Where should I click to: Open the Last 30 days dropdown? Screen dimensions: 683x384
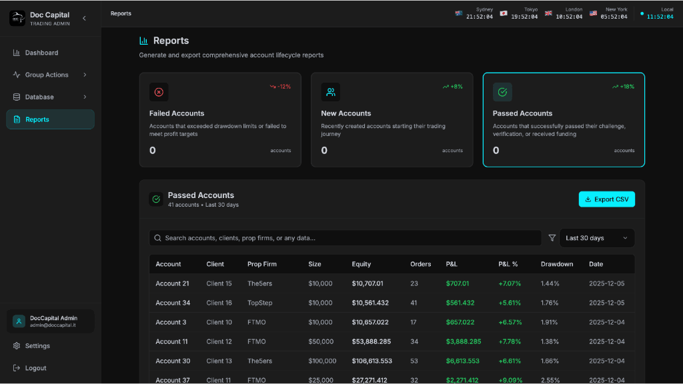pyautogui.click(x=596, y=238)
